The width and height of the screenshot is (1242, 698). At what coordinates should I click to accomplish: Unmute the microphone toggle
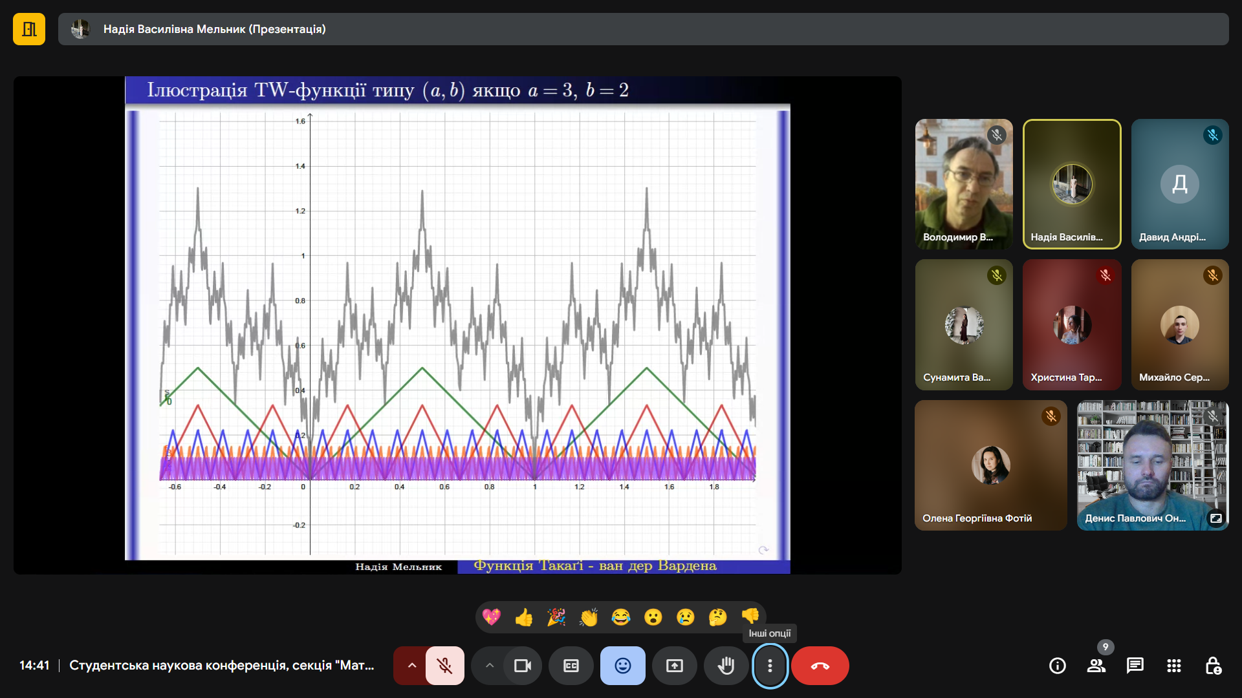(444, 666)
